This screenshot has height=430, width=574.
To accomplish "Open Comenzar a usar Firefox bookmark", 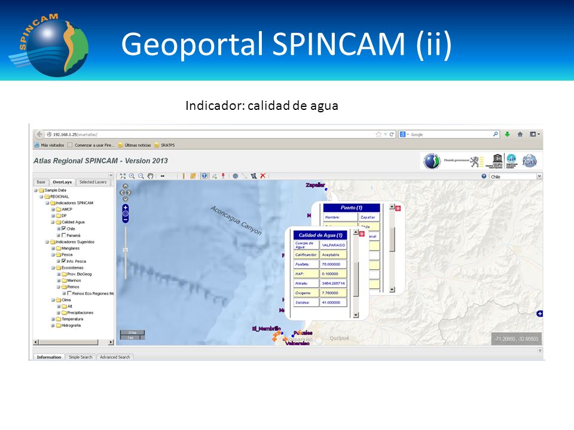I will pos(91,145).
